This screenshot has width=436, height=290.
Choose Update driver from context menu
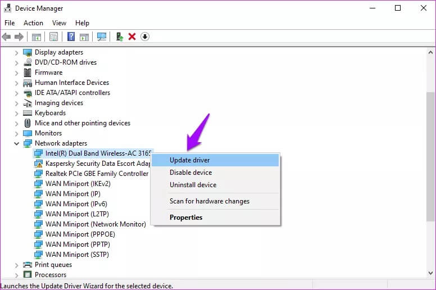tap(215, 160)
